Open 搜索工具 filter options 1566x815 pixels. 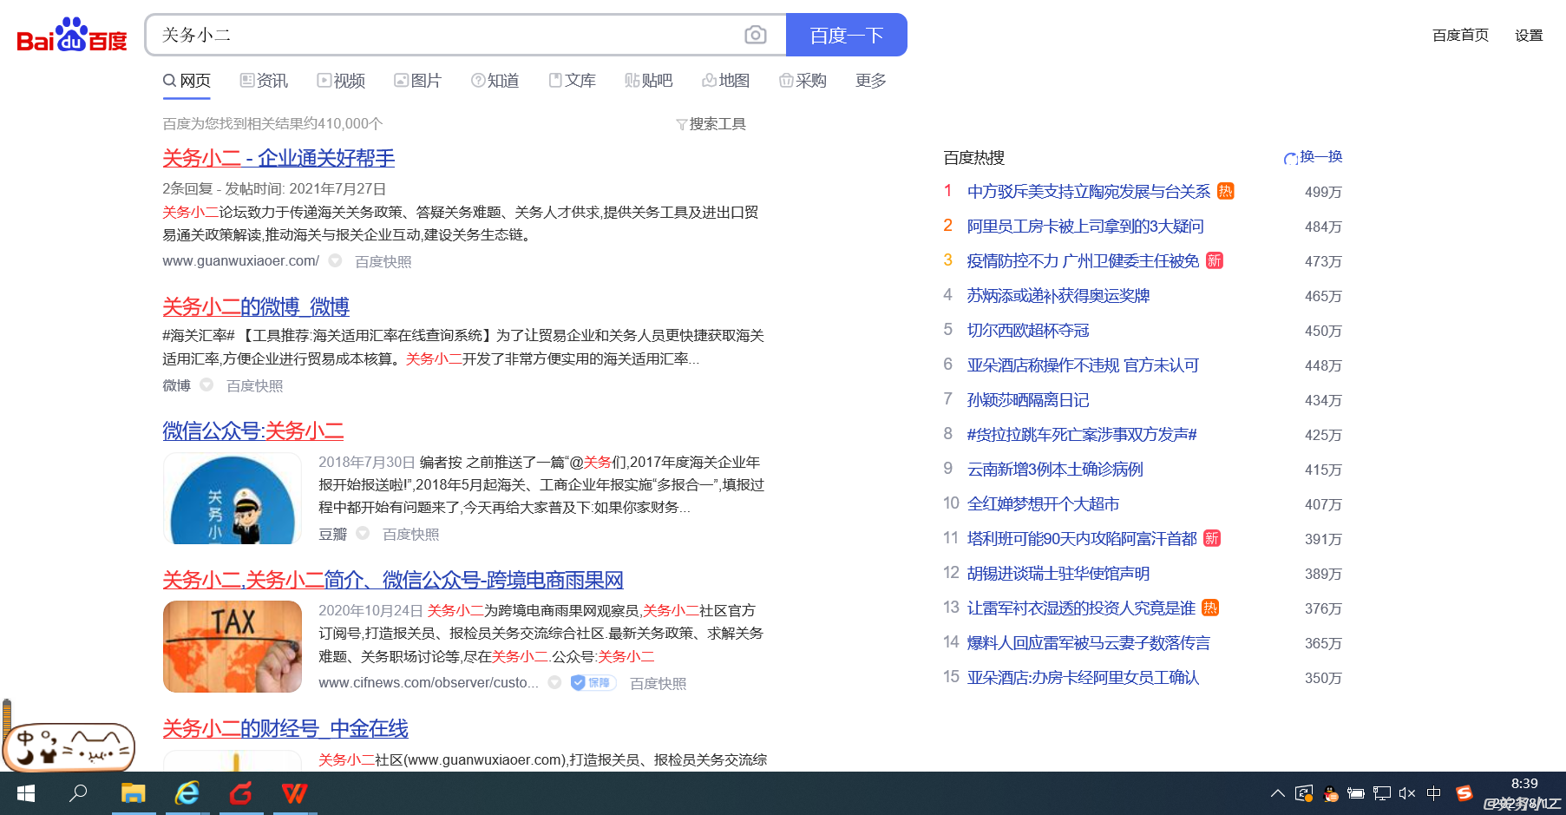tap(711, 124)
